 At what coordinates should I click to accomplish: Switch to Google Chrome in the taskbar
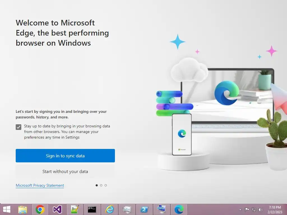pos(40,209)
